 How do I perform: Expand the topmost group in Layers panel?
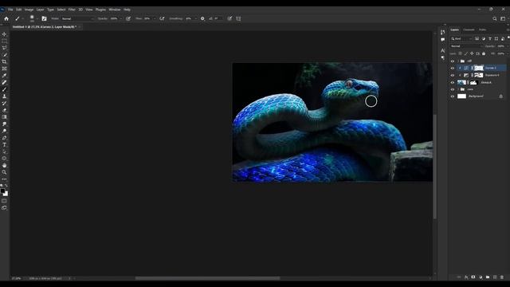458,61
